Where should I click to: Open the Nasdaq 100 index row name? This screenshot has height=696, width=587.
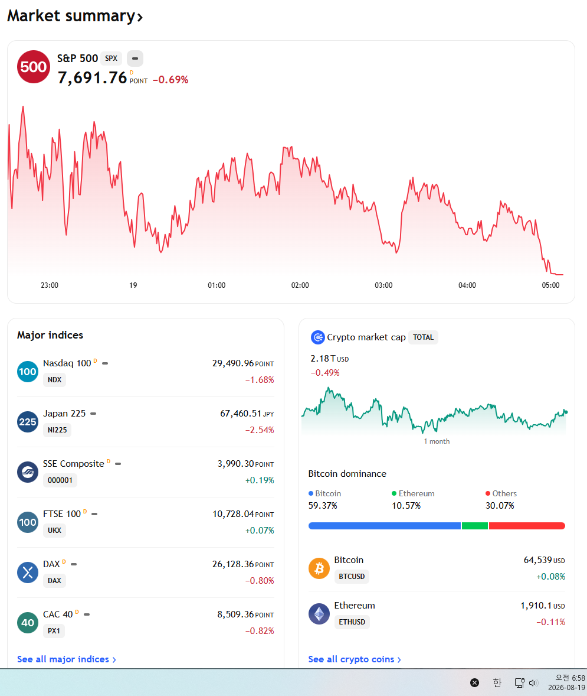coord(67,363)
